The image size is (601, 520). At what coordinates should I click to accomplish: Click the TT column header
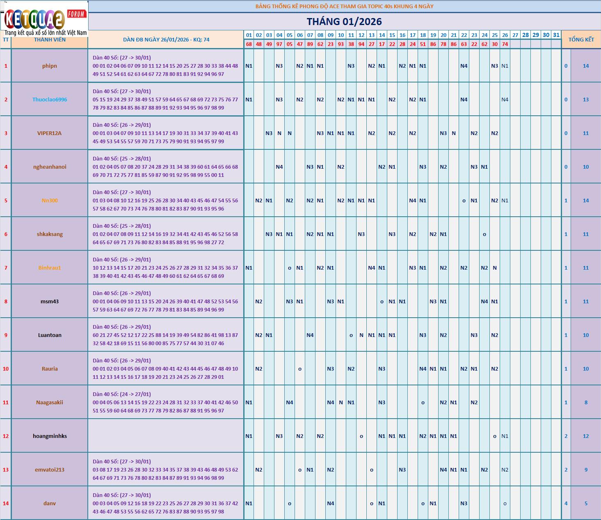[x=6, y=40]
